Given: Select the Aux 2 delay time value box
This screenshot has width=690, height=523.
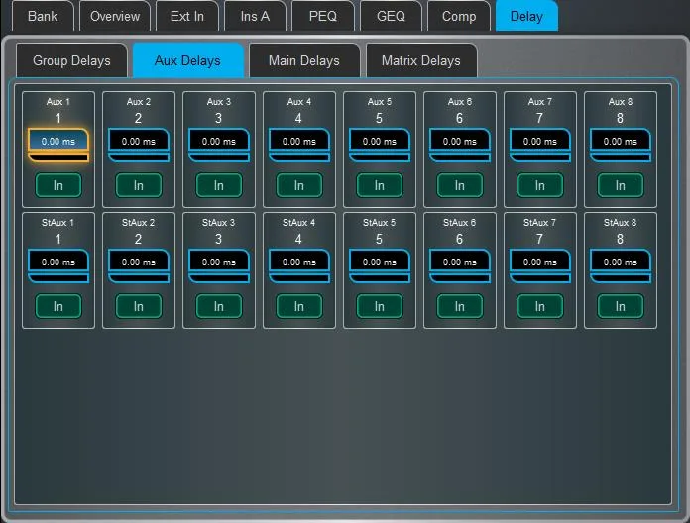Looking at the screenshot, I should point(139,141).
